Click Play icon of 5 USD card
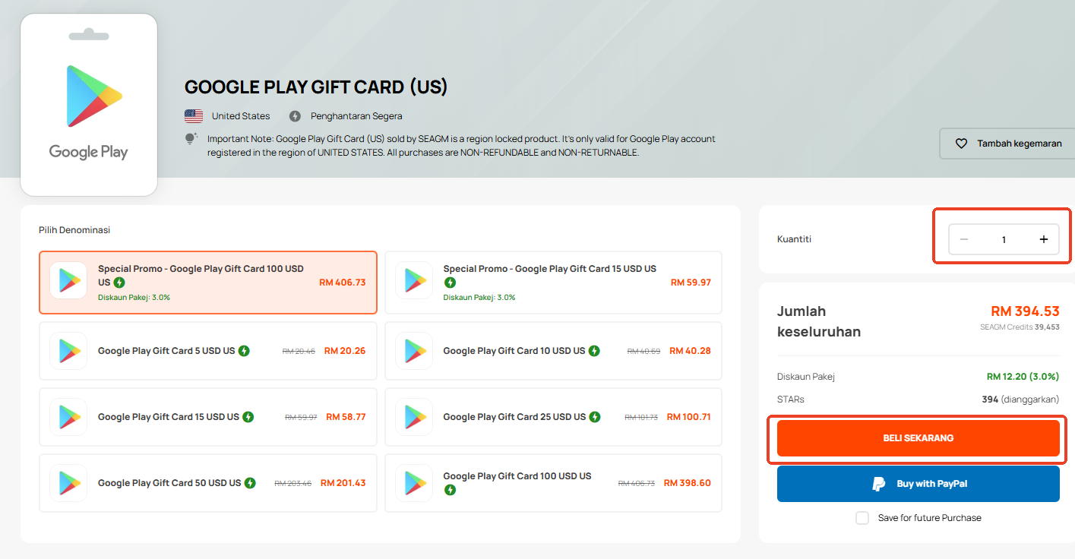Screen dimensions: 1075x559 (x=68, y=351)
